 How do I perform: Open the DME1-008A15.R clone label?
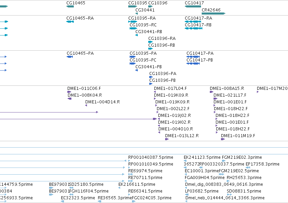click(227, 88)
